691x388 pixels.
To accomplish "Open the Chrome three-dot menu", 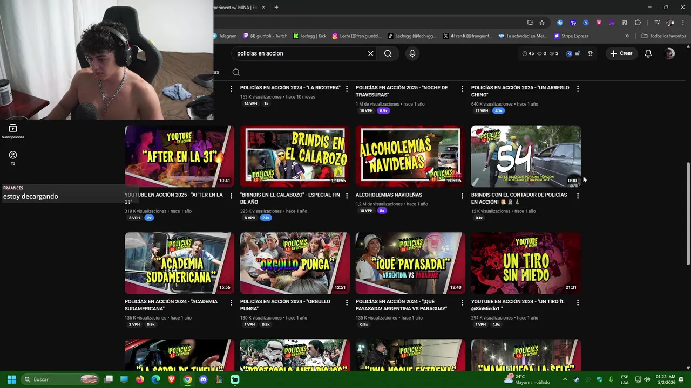I will [683, 23].
